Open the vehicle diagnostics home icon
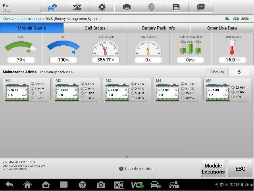 point(52,7)
